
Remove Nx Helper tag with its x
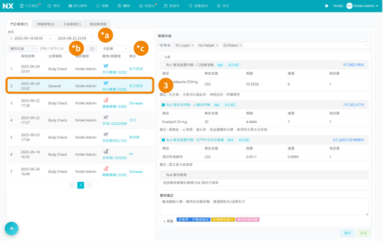coord(217,45)
